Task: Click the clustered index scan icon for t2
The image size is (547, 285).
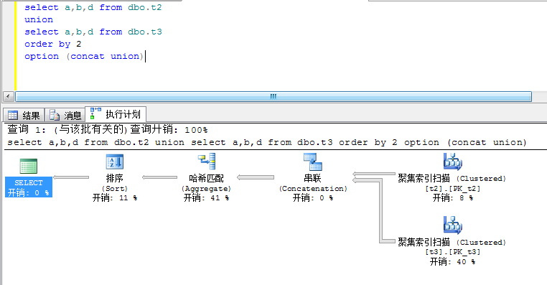Action: click(452, 162)
